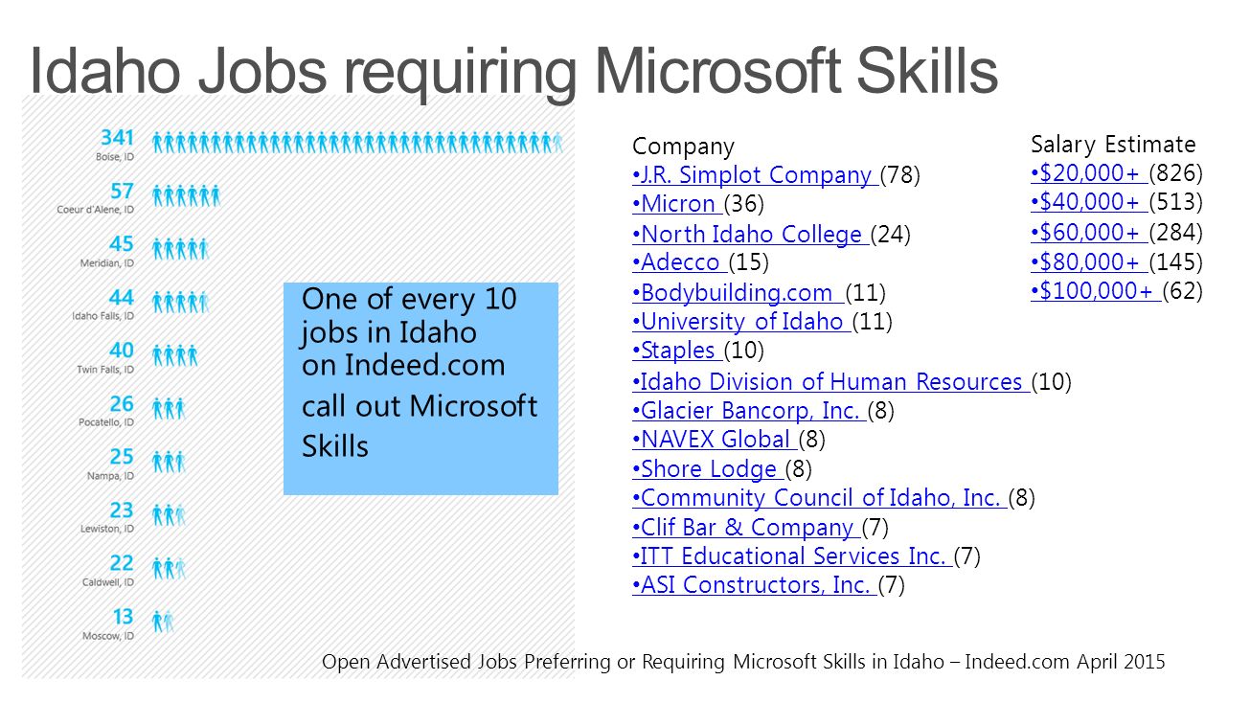The image size is (1250, 703).
Task: Open Clif Bar & Company link
Action: [x=747, y=527]
